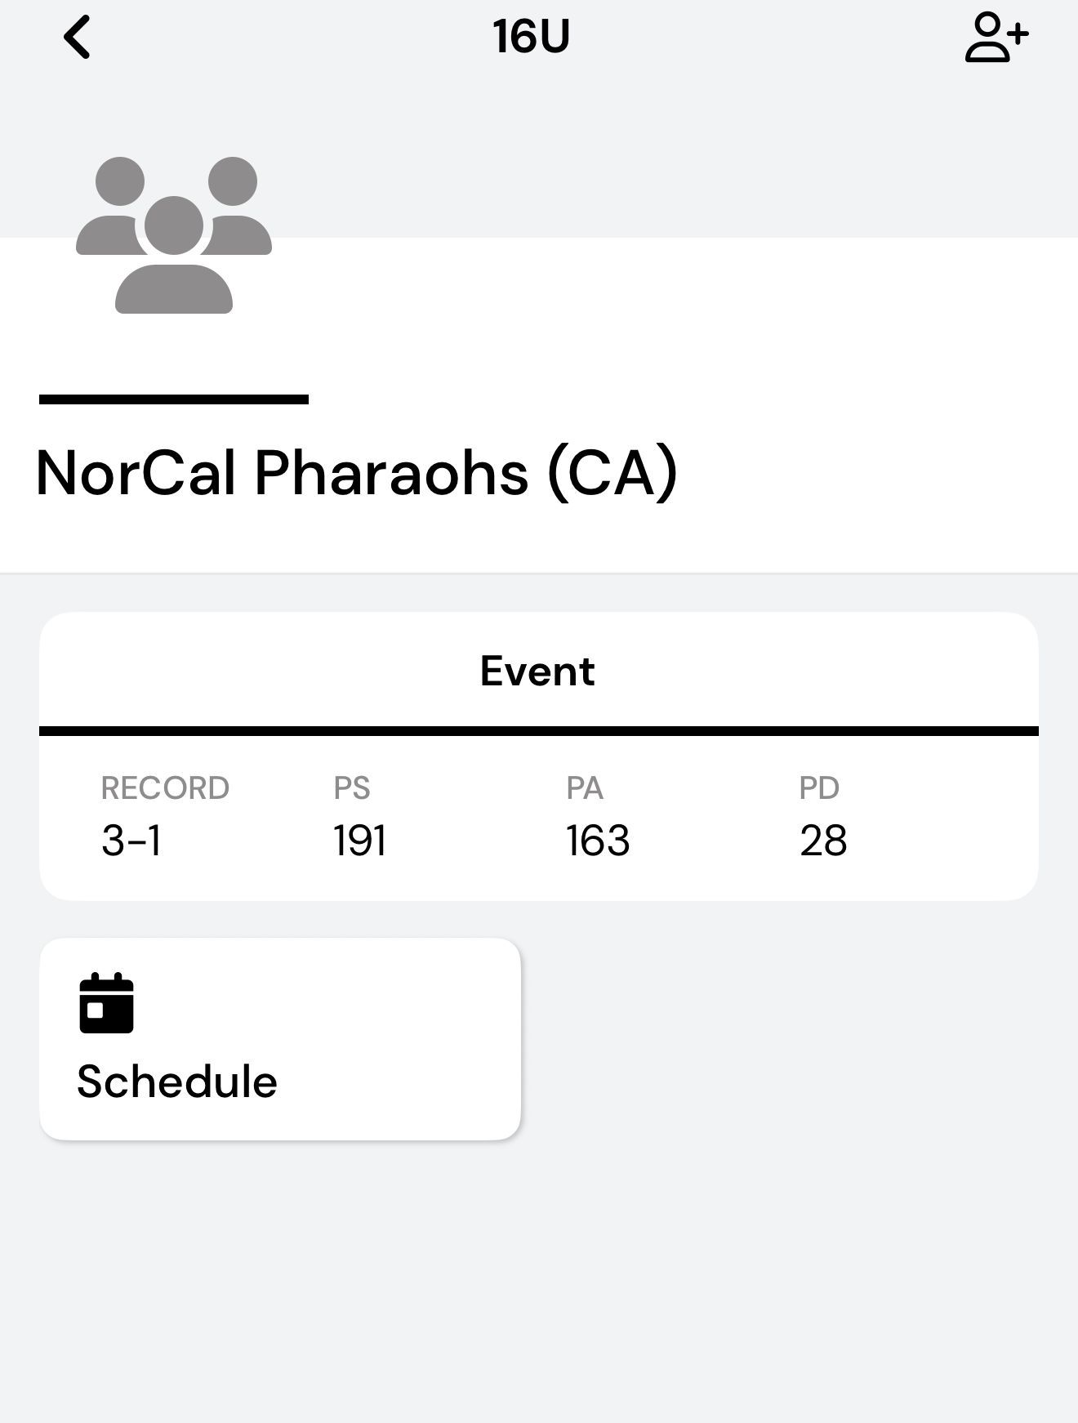Click the PD stat label
Image resolution: width=1078 pixels, height=1423 pixels.
coord(819,788)
